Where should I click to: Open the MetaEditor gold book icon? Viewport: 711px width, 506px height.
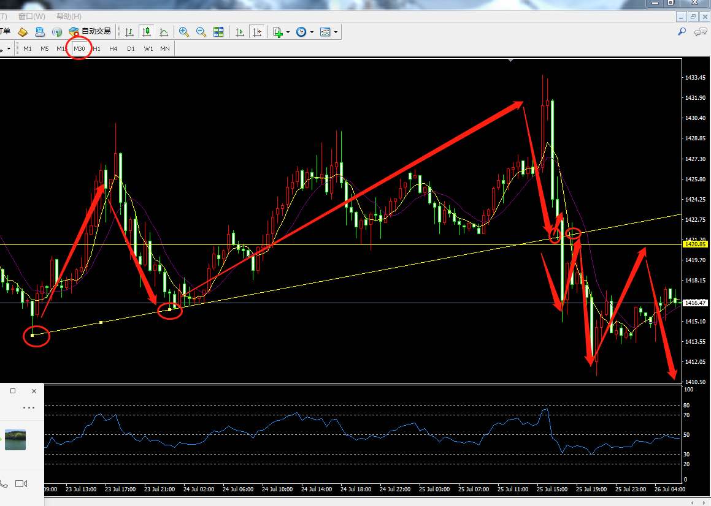tap(22, 32)
